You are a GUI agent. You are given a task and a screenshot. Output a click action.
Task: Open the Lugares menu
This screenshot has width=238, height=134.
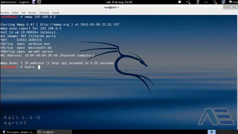tap(24, 2)
